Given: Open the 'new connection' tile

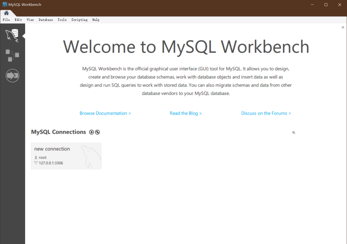Looking at the screenshot, I should [66, 156].
